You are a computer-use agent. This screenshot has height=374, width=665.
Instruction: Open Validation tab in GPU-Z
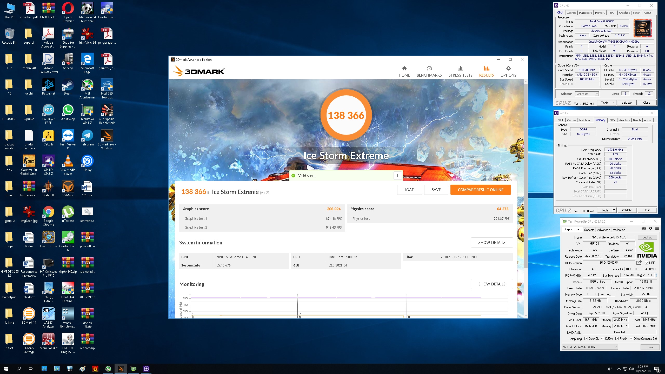pos(619,230)
